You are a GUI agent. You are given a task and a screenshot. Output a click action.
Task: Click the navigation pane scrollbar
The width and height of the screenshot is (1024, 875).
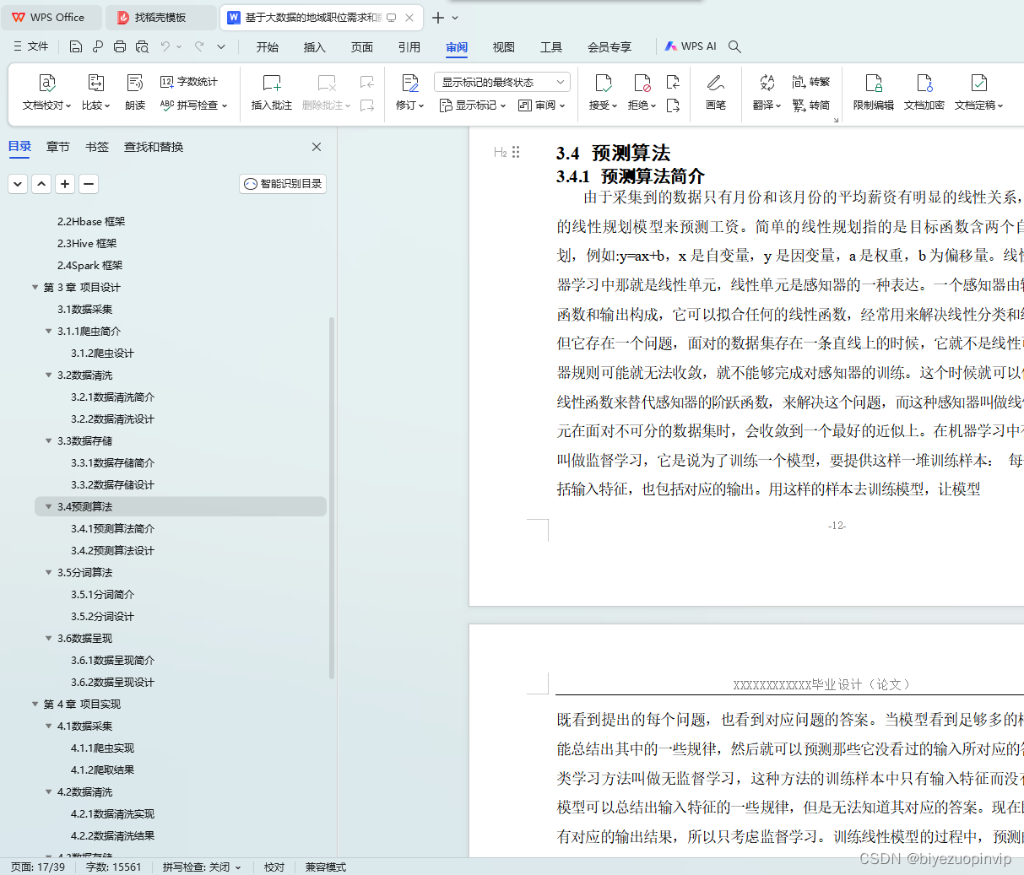pos(332,498)
